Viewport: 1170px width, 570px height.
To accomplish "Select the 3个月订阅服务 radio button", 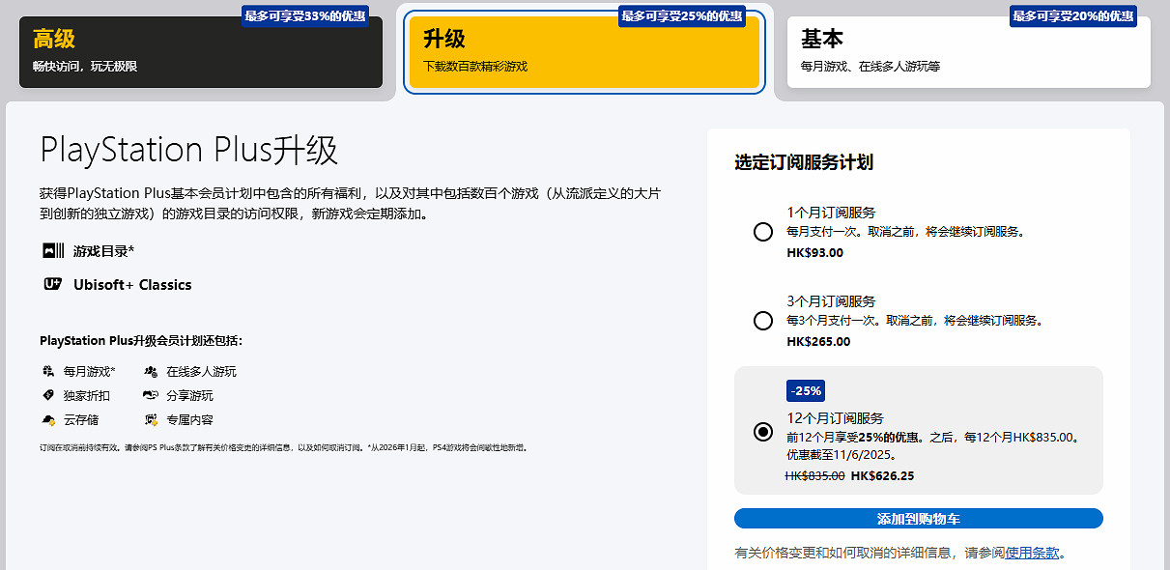I will [x=762, y=320].
